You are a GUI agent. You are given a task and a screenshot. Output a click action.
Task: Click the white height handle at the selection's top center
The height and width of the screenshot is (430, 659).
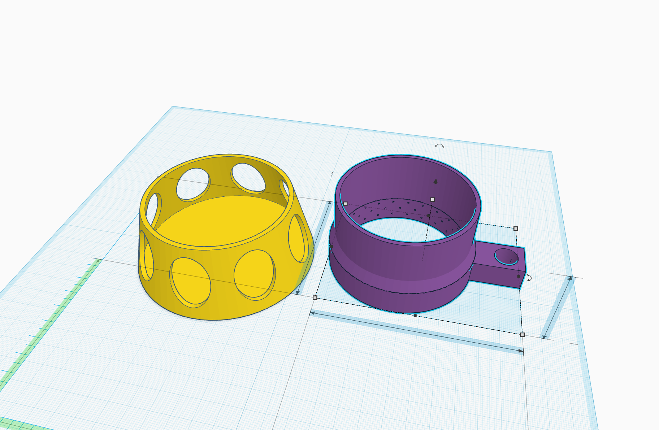(x=433, y=199)
